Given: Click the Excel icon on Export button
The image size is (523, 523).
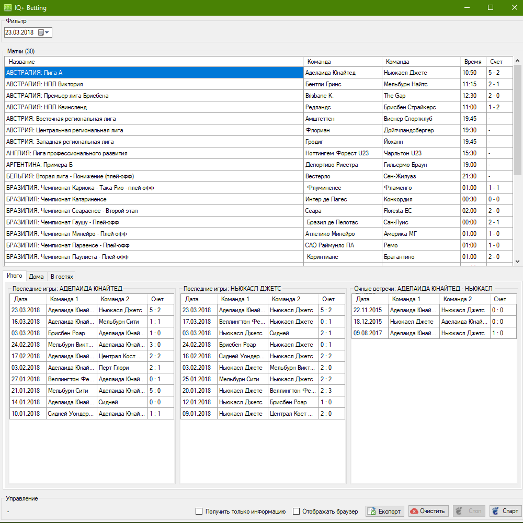Looking at the screenshot, I should click(372, 511).
